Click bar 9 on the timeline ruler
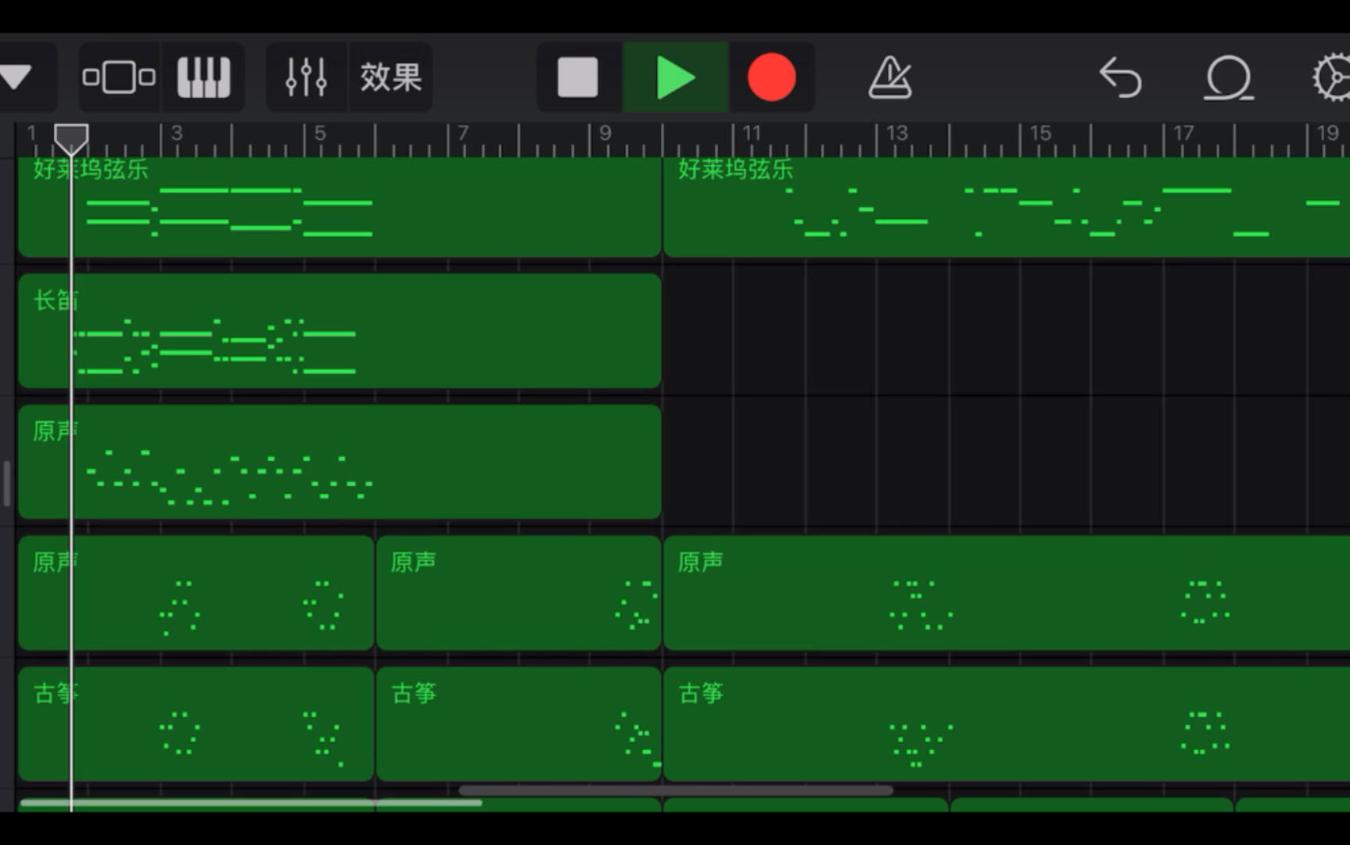This screenshot has height=845, width=1350. click(x=605, y=134)
